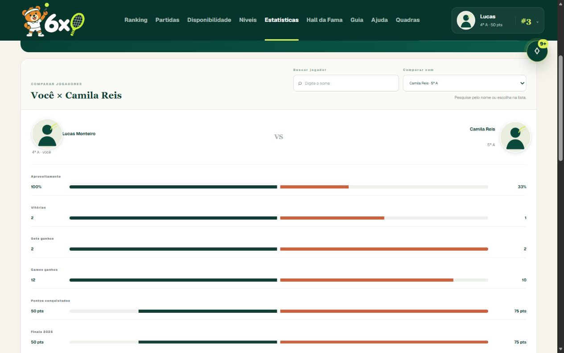
Task: Click the Vitórias label
Action: click(38, 208)
